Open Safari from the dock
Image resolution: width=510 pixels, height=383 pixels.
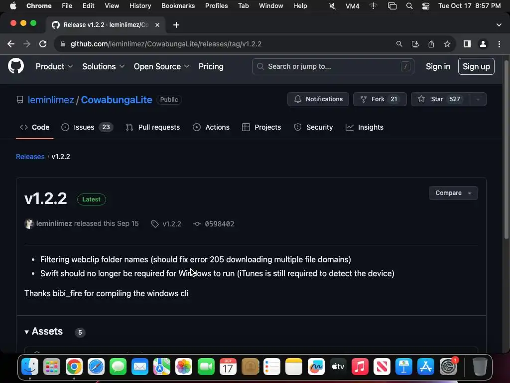pos(96,367)
